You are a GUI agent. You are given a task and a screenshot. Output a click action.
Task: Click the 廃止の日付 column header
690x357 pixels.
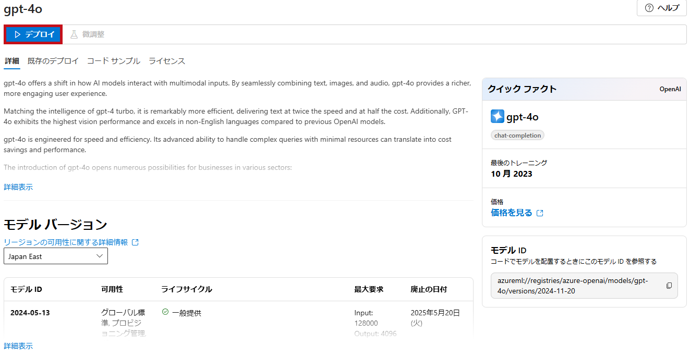pyautogui.click(x=429, y=289)
